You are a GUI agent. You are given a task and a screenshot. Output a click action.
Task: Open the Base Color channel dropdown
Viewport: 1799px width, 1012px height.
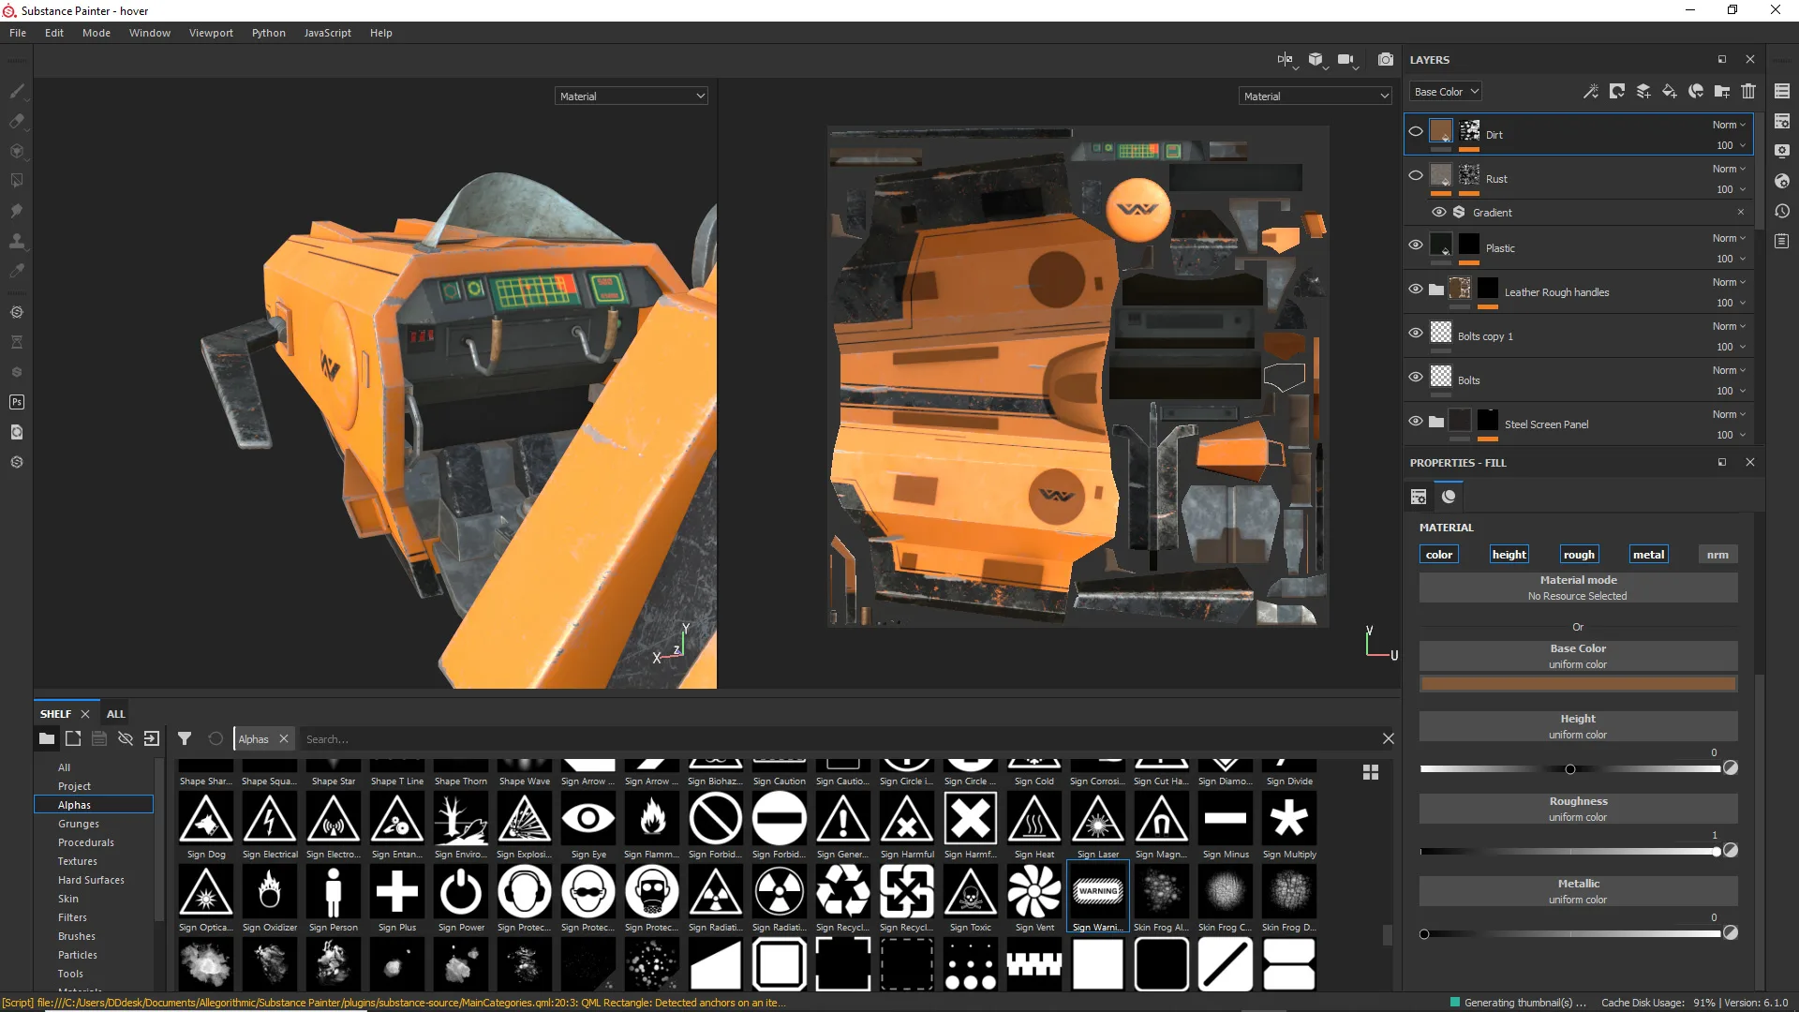(x=1445, y=91)
